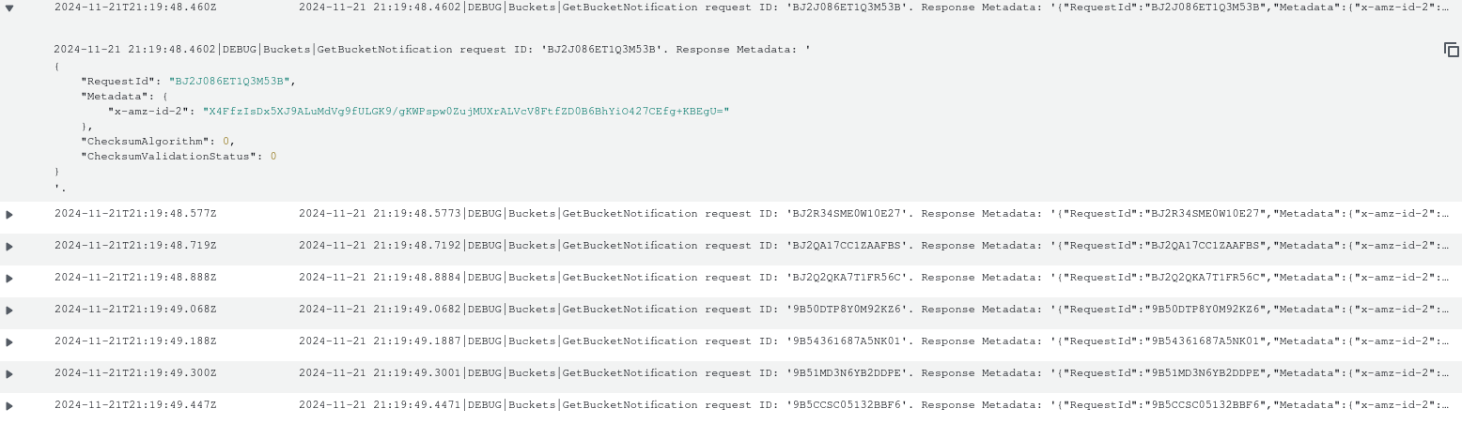Collapse the expanded 21:19:48.460Z log entry
Screen dimensions: 1462x424
pyautogui.click(x=9, y=6)
